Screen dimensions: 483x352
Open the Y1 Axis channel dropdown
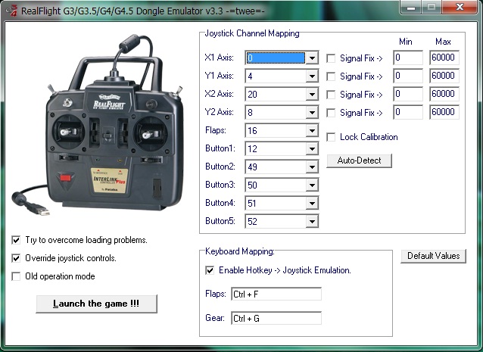point(312,76)
